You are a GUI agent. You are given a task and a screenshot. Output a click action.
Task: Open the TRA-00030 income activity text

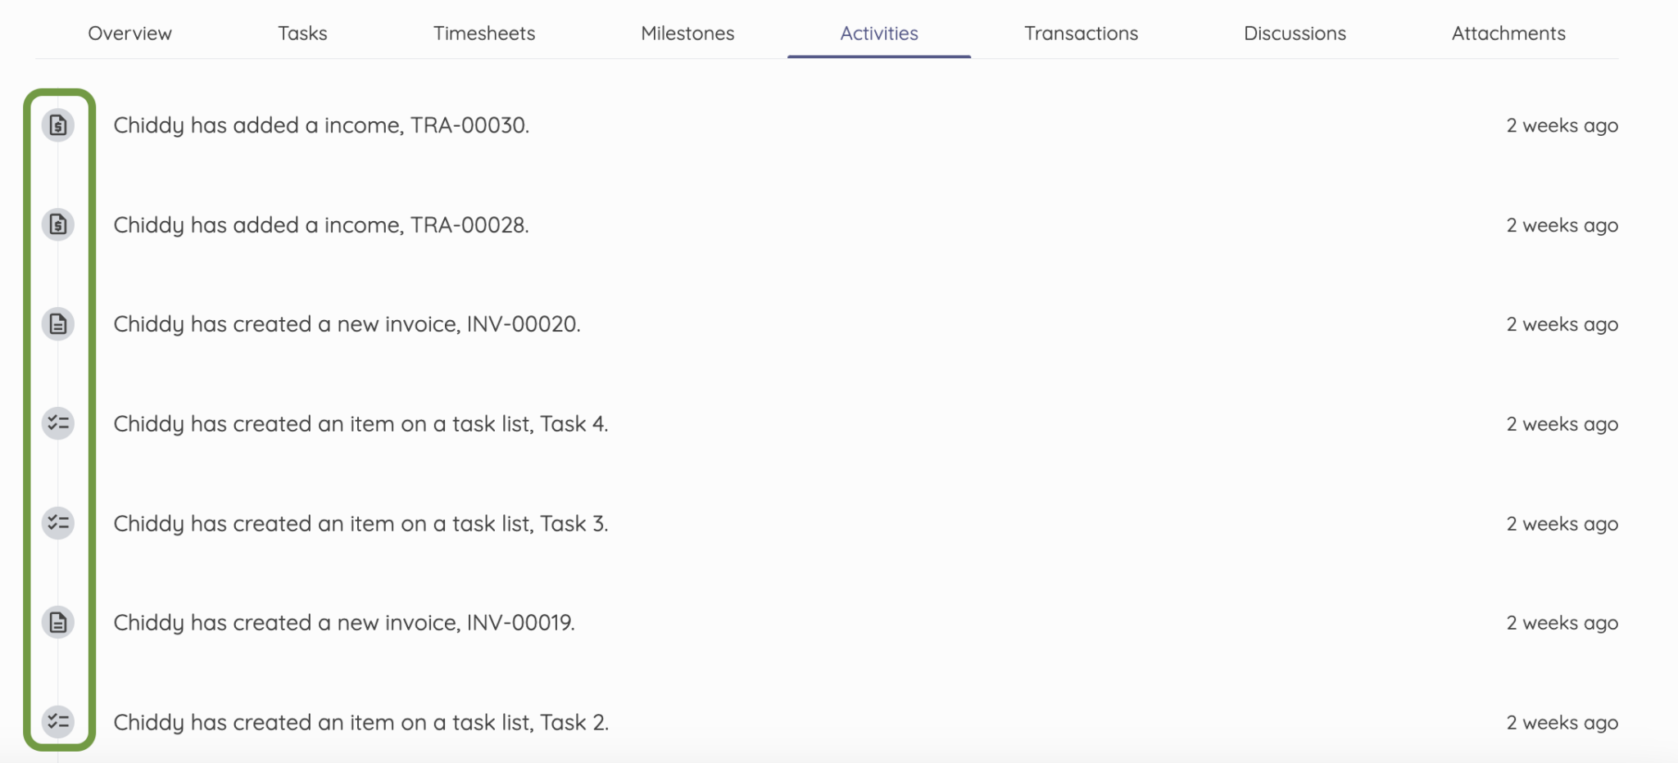(x=321, y=125)
